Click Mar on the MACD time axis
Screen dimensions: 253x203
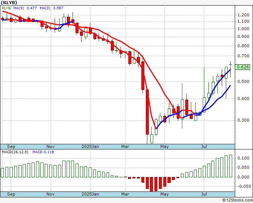(x=125, y=194)
